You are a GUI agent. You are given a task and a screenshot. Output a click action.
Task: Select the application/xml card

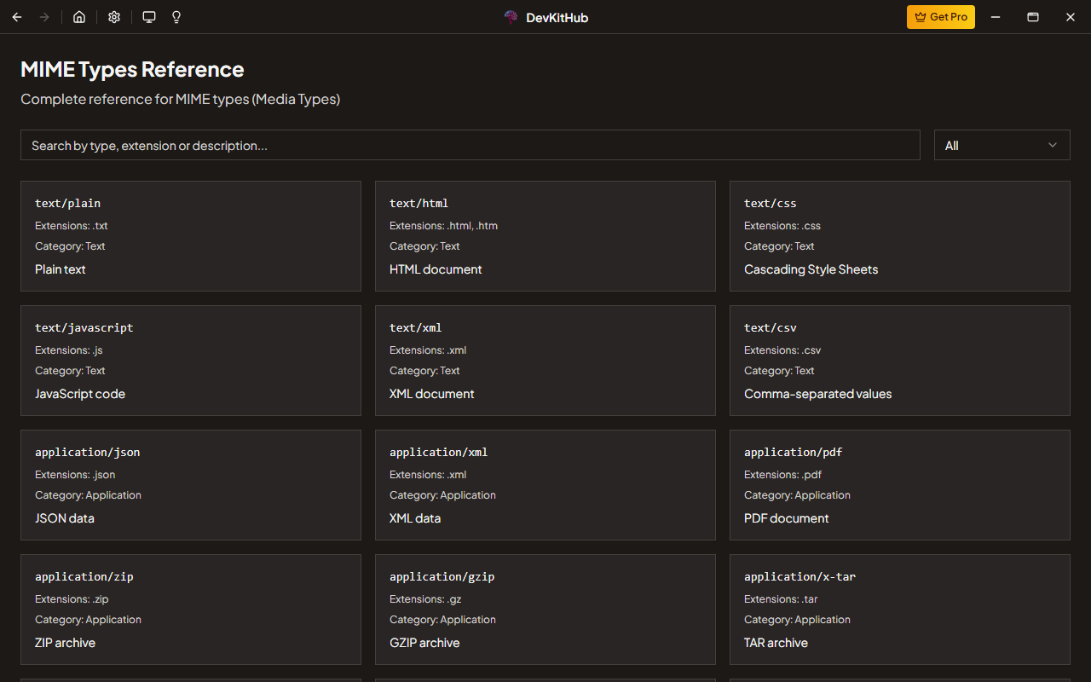click(x=545, y=485)
